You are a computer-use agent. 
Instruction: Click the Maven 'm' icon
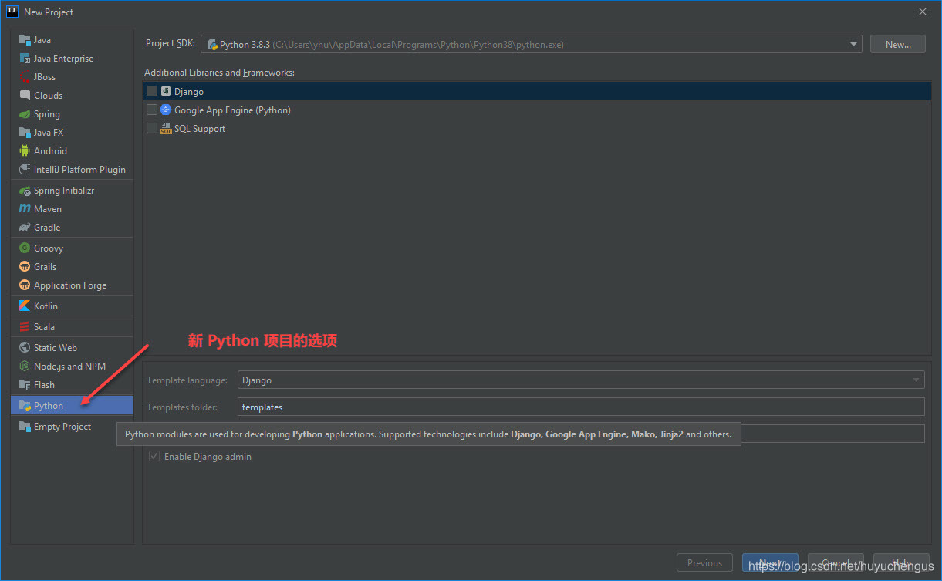(x=25, y=209)
